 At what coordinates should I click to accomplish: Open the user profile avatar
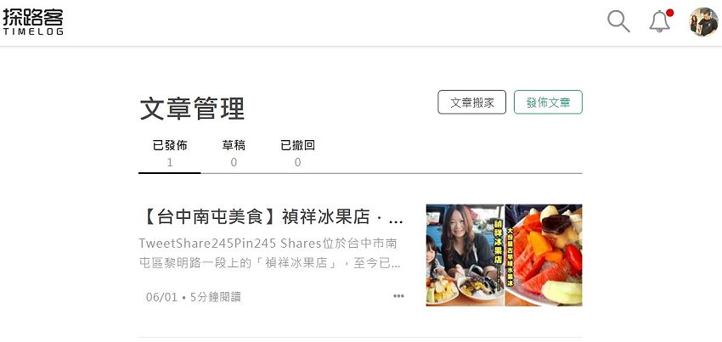click(x=703, y=21)
